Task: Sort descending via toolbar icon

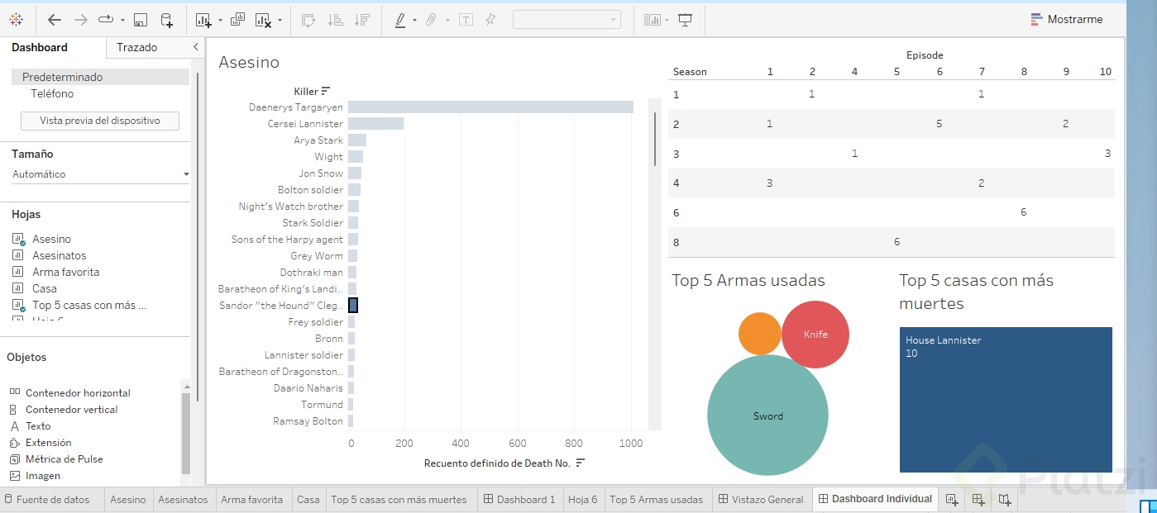Action: pyautogui.click(x=361, y=20)
